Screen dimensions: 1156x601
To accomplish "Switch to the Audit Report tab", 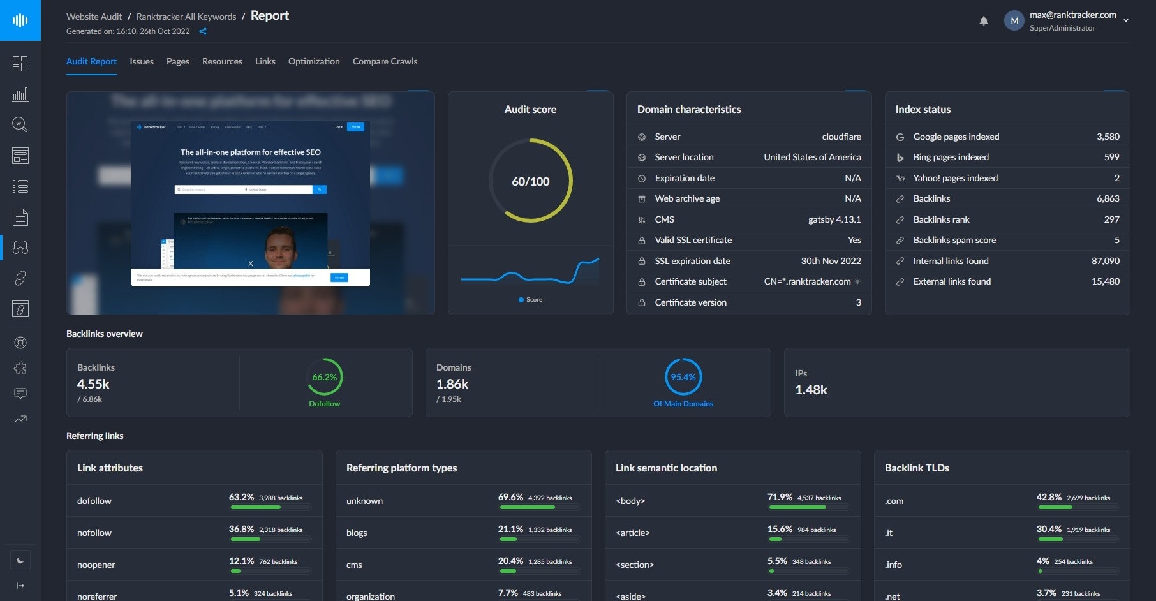I will pos(91,61).
